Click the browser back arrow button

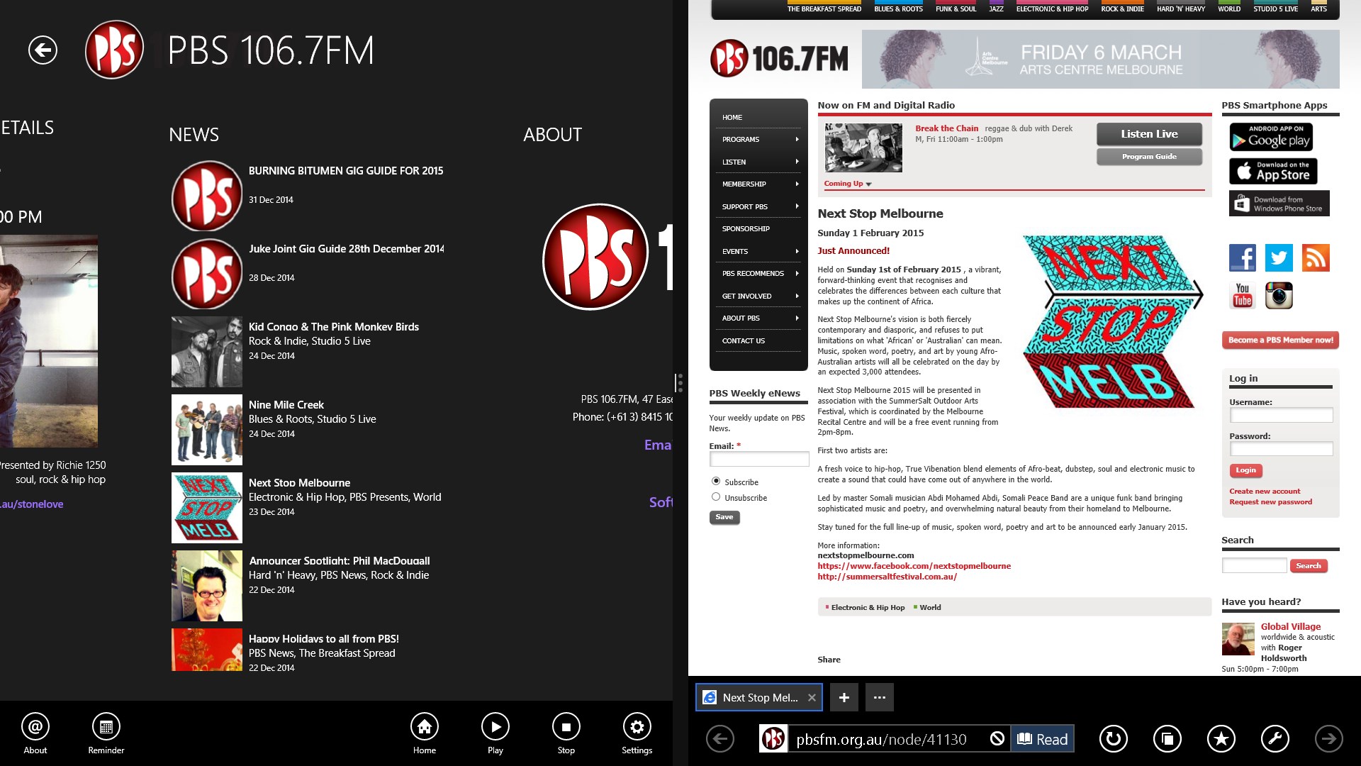coord(720,739)
